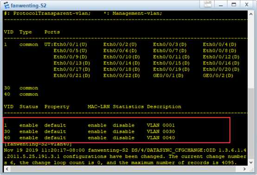The image size is (257, 175).
Task: Click port entry Eth0/0/16(D)
Action: click(x=221, y=63)
